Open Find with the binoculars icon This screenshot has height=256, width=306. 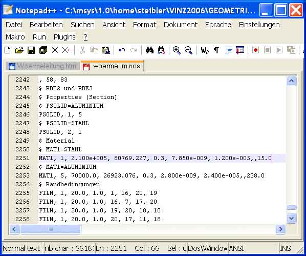(x=150, y=50)
